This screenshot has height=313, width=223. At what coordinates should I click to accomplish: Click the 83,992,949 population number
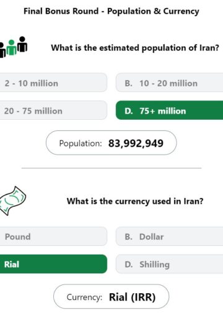[x=136, y=143]
